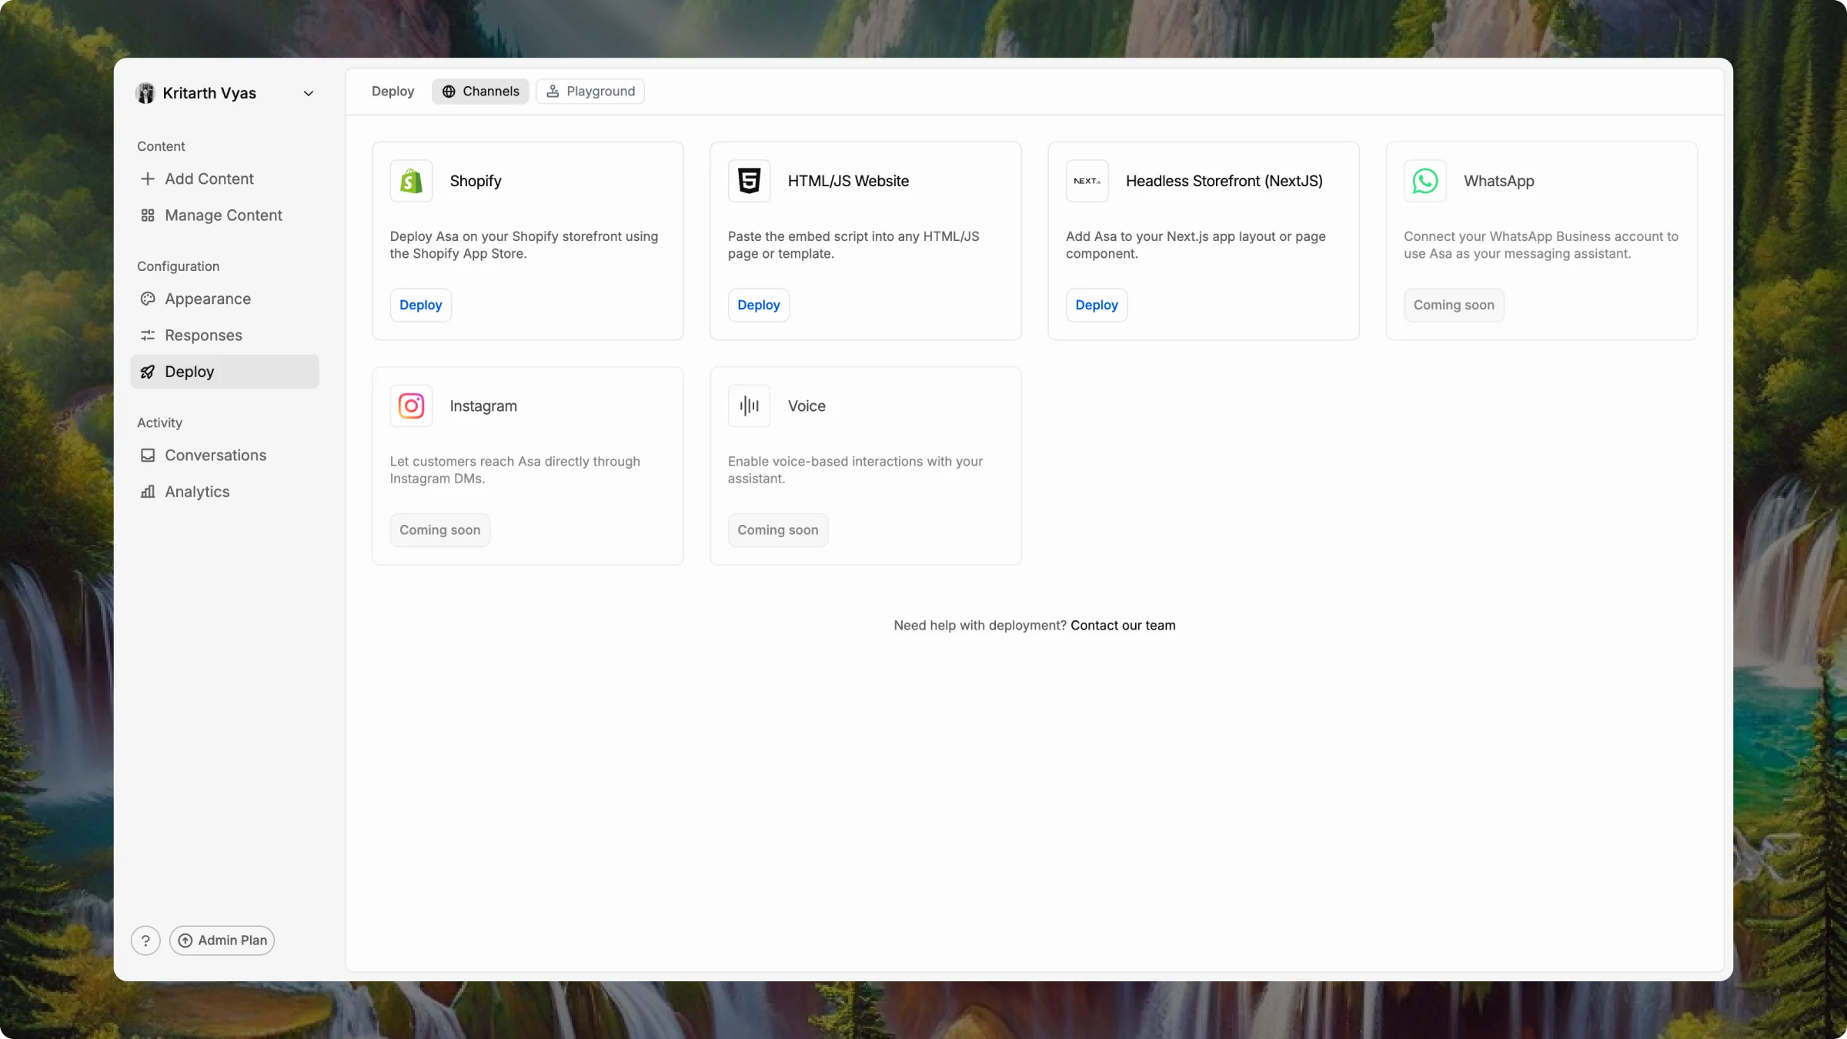Click the Voice waveform icon
The height and width of the screenshot is (1039, 1847).
click(749, 406)
